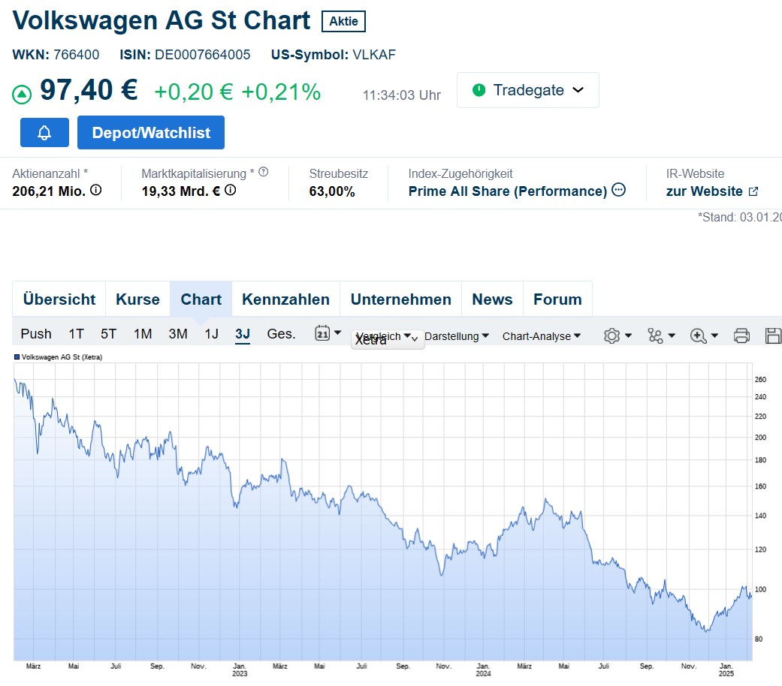Expand arrow beside the zoom icon
Viewport: 782px width, 686px height.
coord(714,335)
